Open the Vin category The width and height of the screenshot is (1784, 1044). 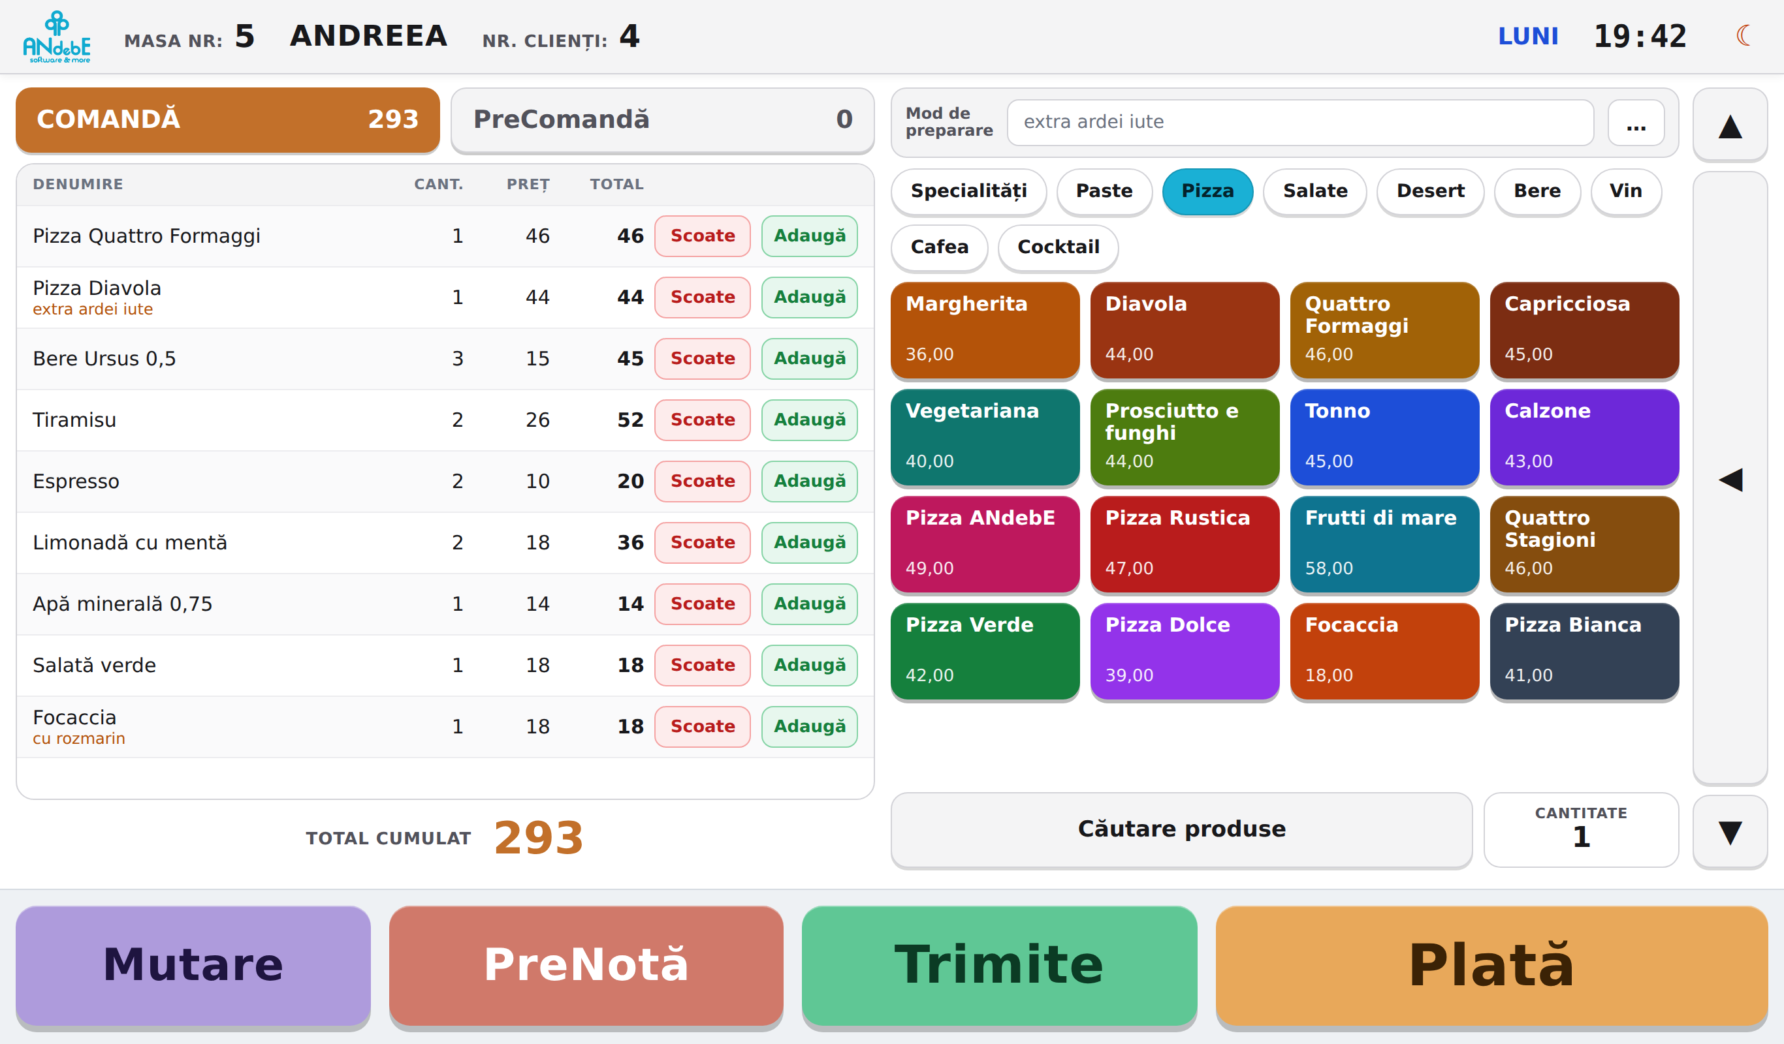[1625, 191]
